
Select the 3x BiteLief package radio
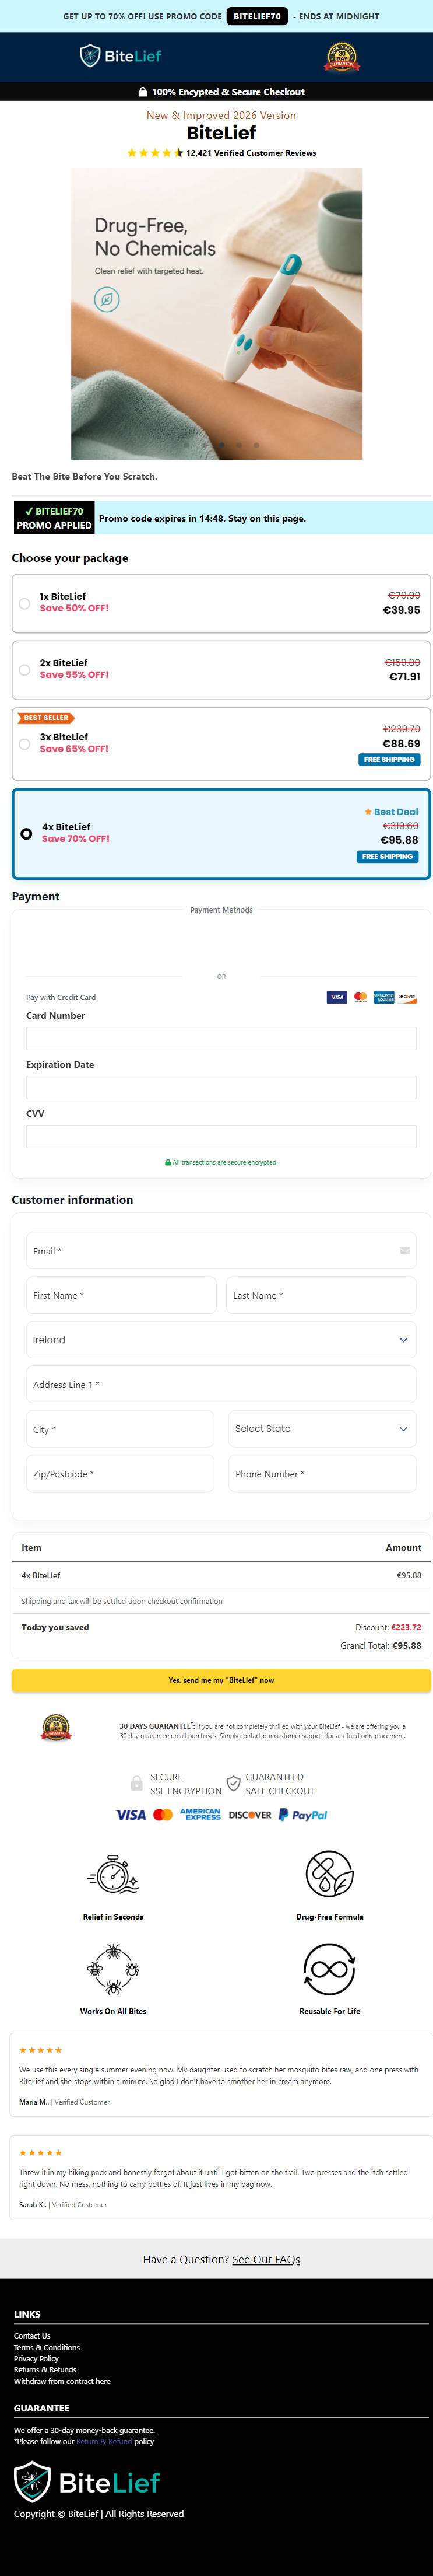point(25,744)
